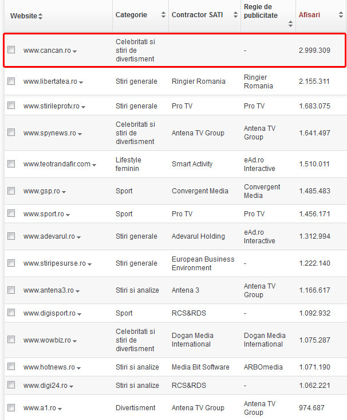Open the arrow menu beside www.adevarul.ro

tap(79, 238)
